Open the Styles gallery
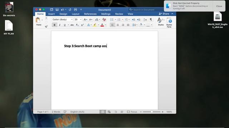 point(161,22)
